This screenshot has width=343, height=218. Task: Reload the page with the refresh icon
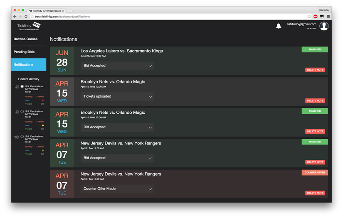coord(26,17)
